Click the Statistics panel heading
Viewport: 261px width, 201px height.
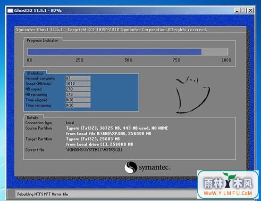(x=35, y=73)
